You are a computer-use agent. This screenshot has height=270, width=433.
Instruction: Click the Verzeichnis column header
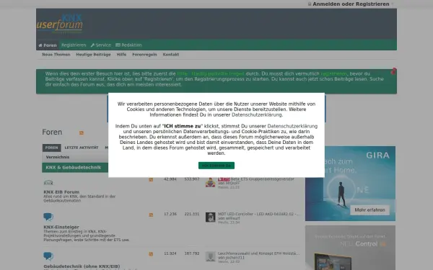(58, 157)
